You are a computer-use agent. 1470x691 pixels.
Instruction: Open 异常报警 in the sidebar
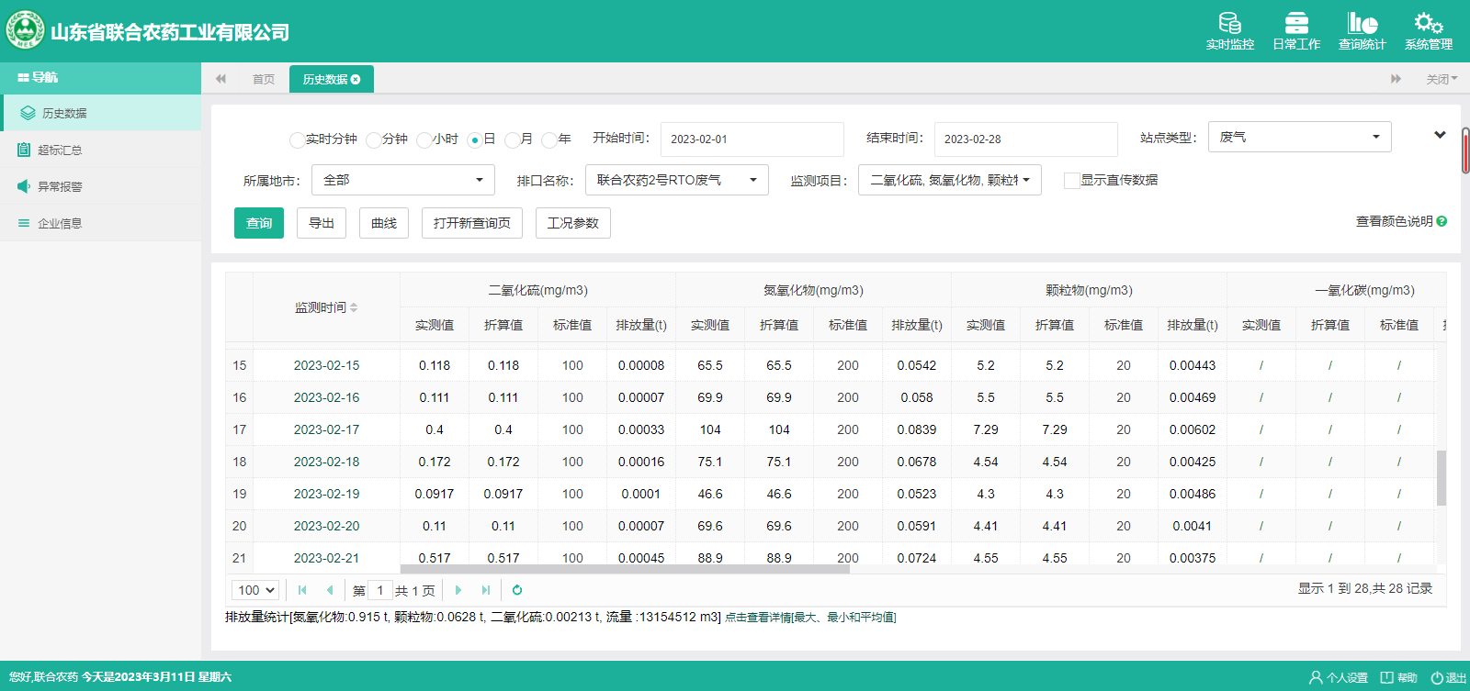coord(101,186)
